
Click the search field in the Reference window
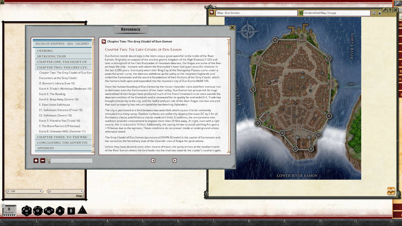[72, 160]
